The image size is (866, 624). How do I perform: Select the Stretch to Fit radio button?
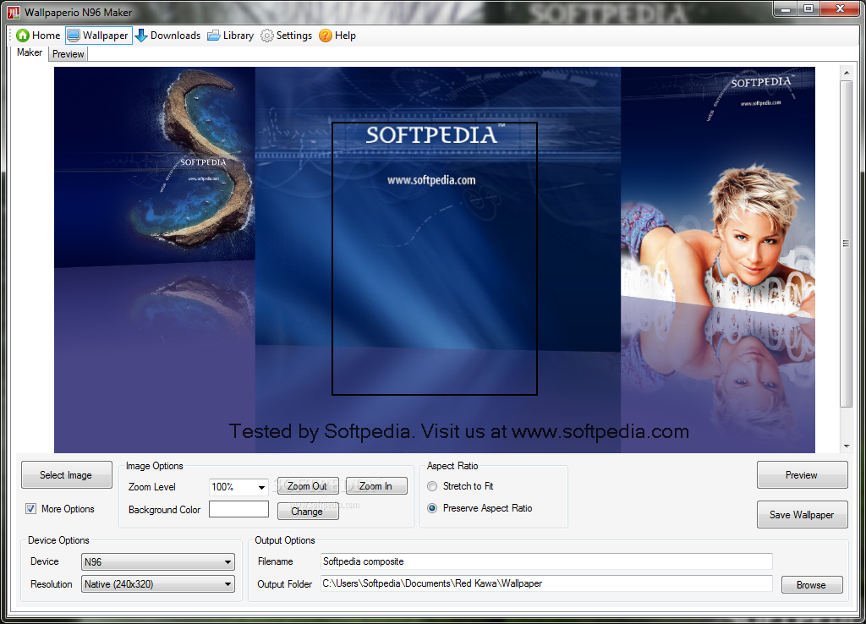coord(432,486)
